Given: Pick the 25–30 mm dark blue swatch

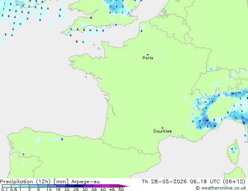Looking at the screenshot, I should pos(79,186).
